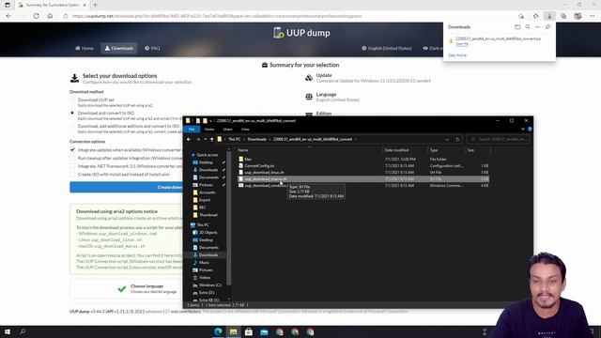Click the Favorites star icon in Edge

tap(535, 16)
